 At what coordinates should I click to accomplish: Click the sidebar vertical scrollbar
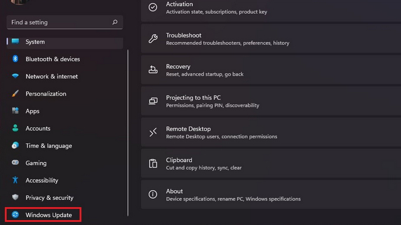(x=128, y=132)
